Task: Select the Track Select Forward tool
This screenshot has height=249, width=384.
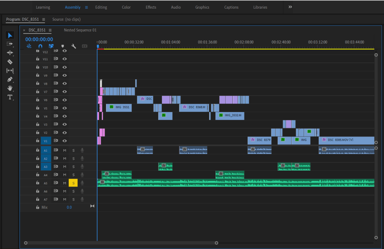Action: 10,44
